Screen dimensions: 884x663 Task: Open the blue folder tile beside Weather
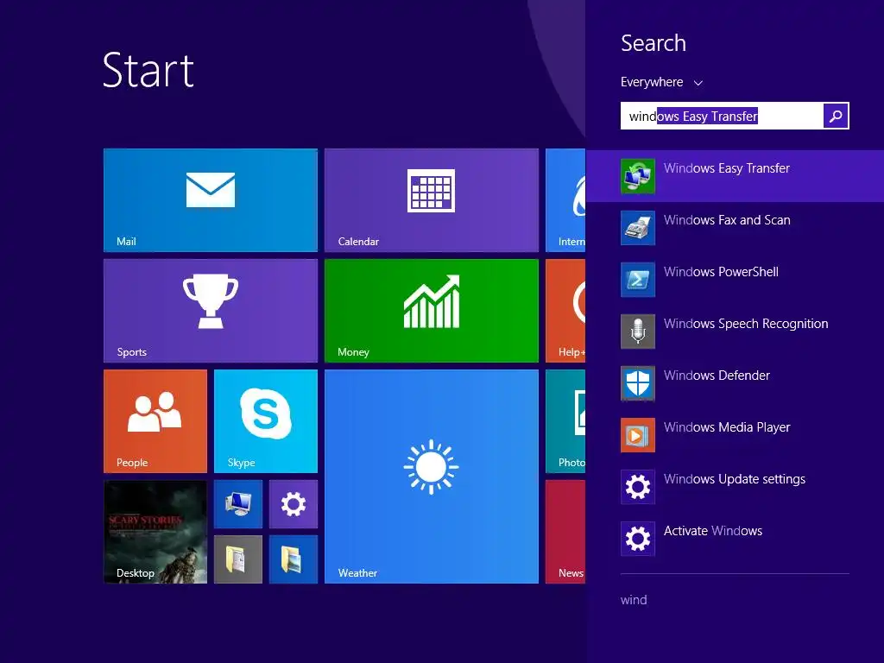[294, 559]
